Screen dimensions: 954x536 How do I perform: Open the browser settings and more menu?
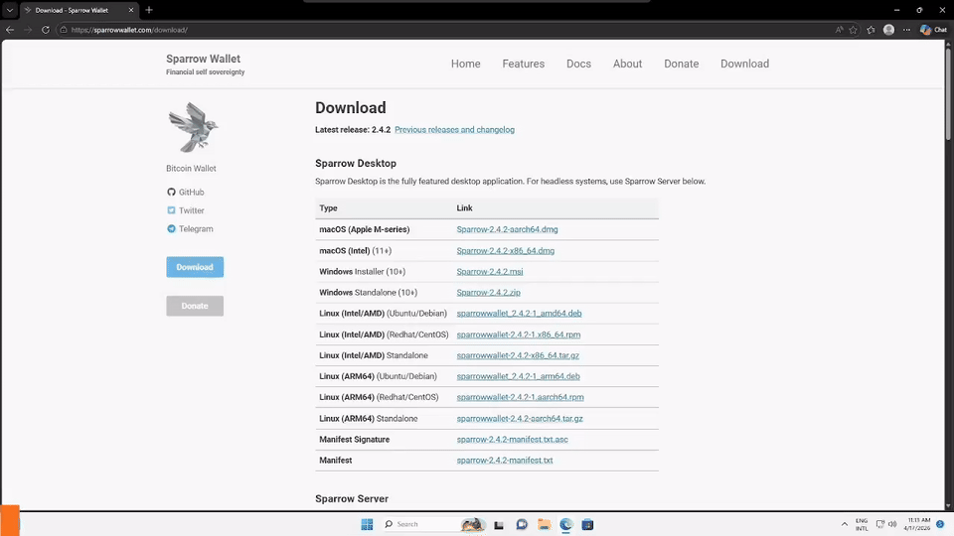click(x=906, y=30)
